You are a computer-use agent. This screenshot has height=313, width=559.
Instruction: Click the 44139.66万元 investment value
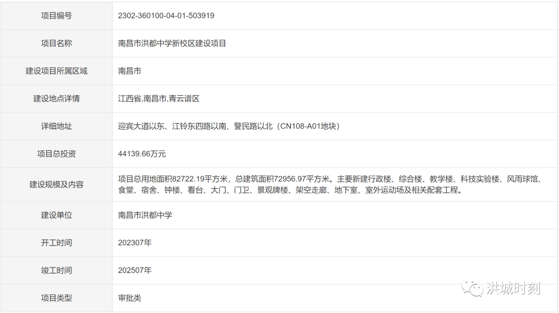142,154
